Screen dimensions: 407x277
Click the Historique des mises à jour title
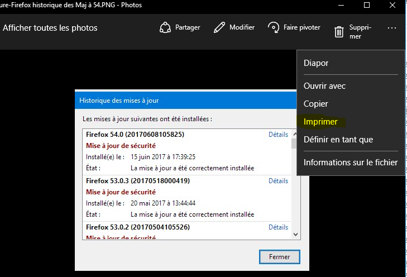click(x=119, y=101)
